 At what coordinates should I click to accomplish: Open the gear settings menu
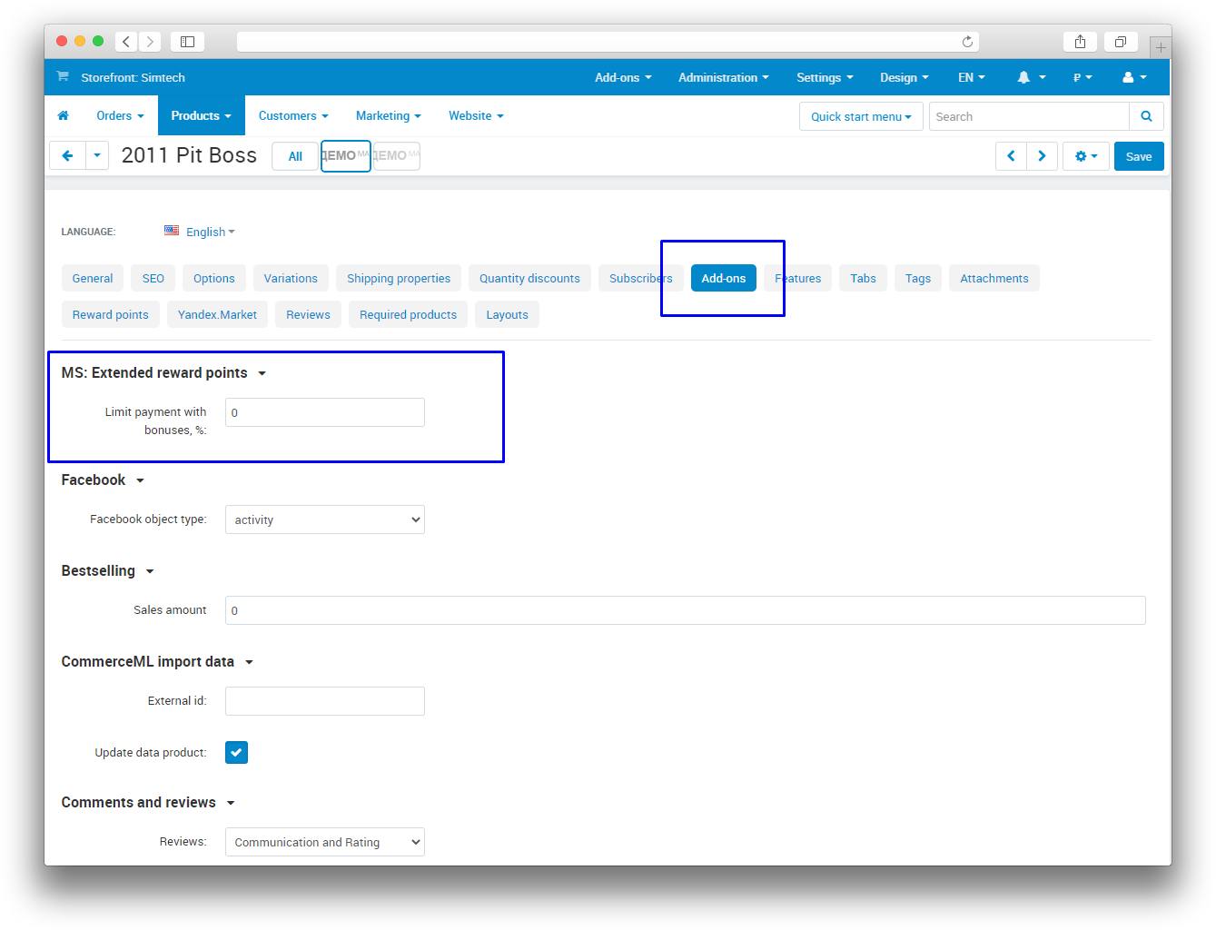[1085, 156]
